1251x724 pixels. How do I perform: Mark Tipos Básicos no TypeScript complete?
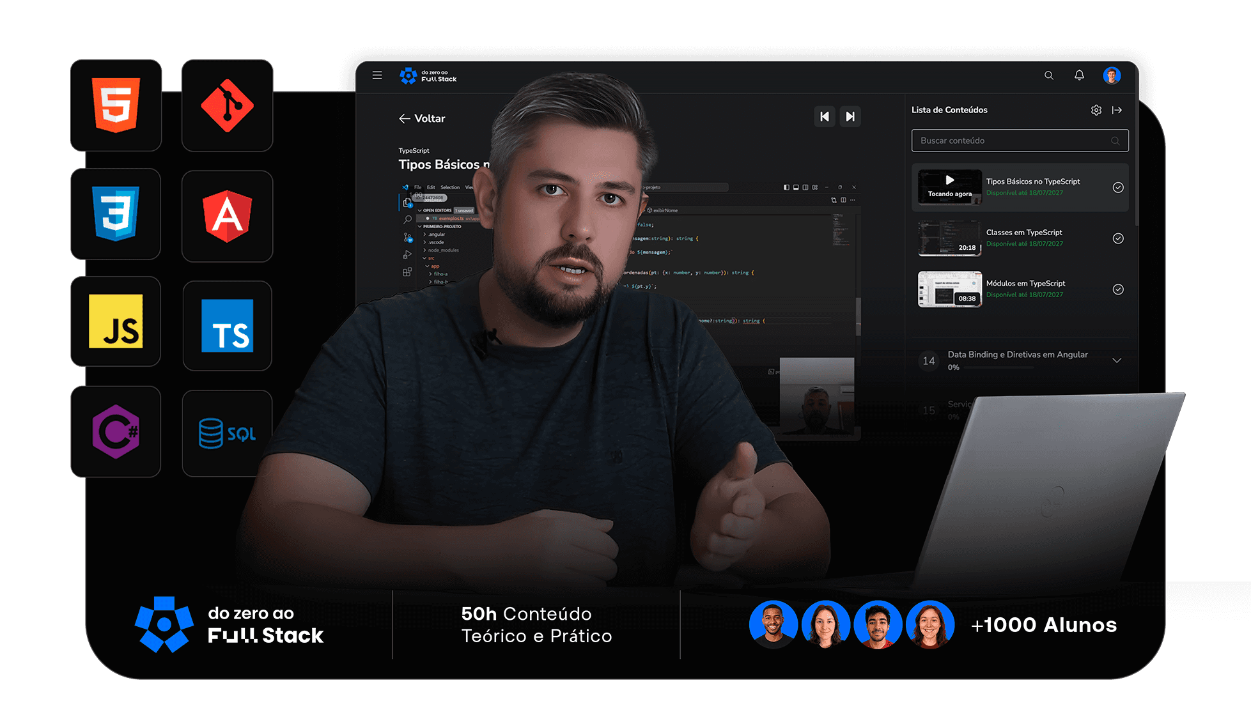[1118, 187]
